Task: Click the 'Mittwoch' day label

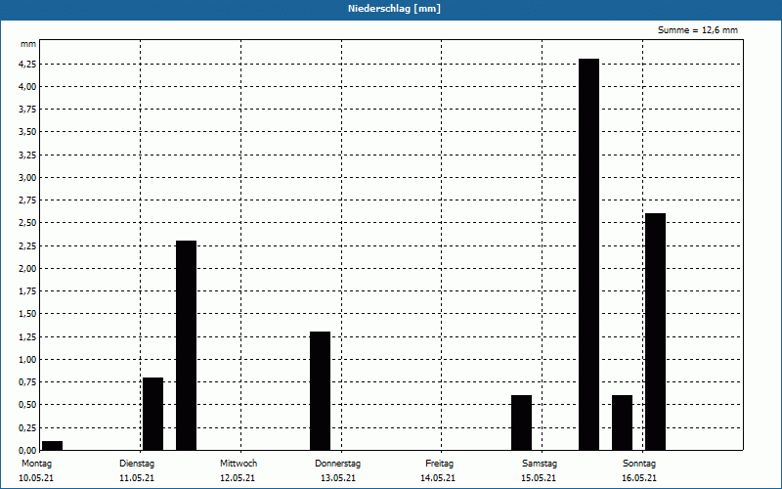Action: (x=239, y=464)
